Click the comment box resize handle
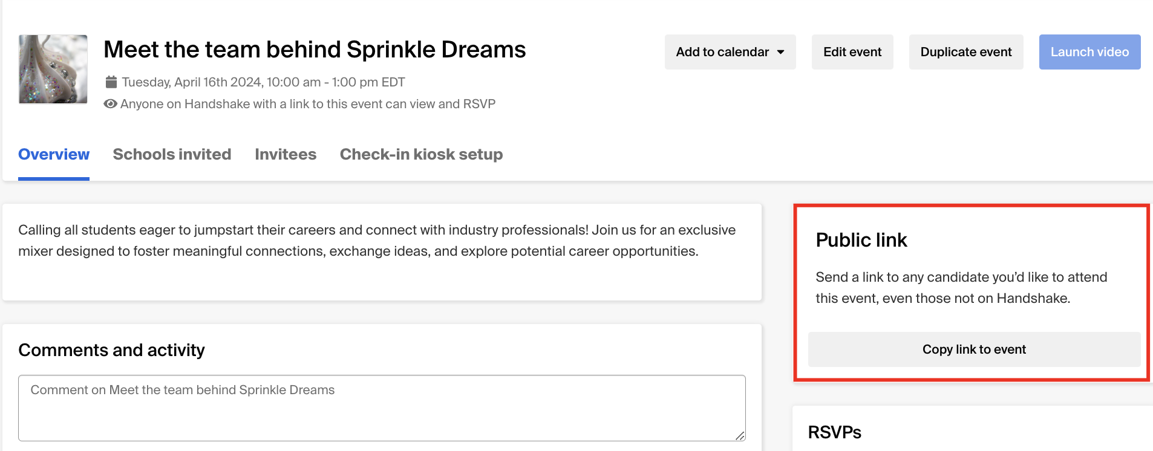Screen dimensions: 1153x451 click(x=740, y=435)
